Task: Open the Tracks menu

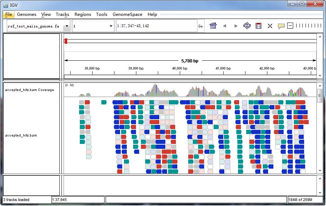Action: 62,14
